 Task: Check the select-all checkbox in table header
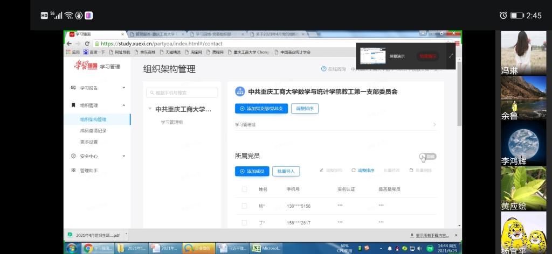point(244,189)
